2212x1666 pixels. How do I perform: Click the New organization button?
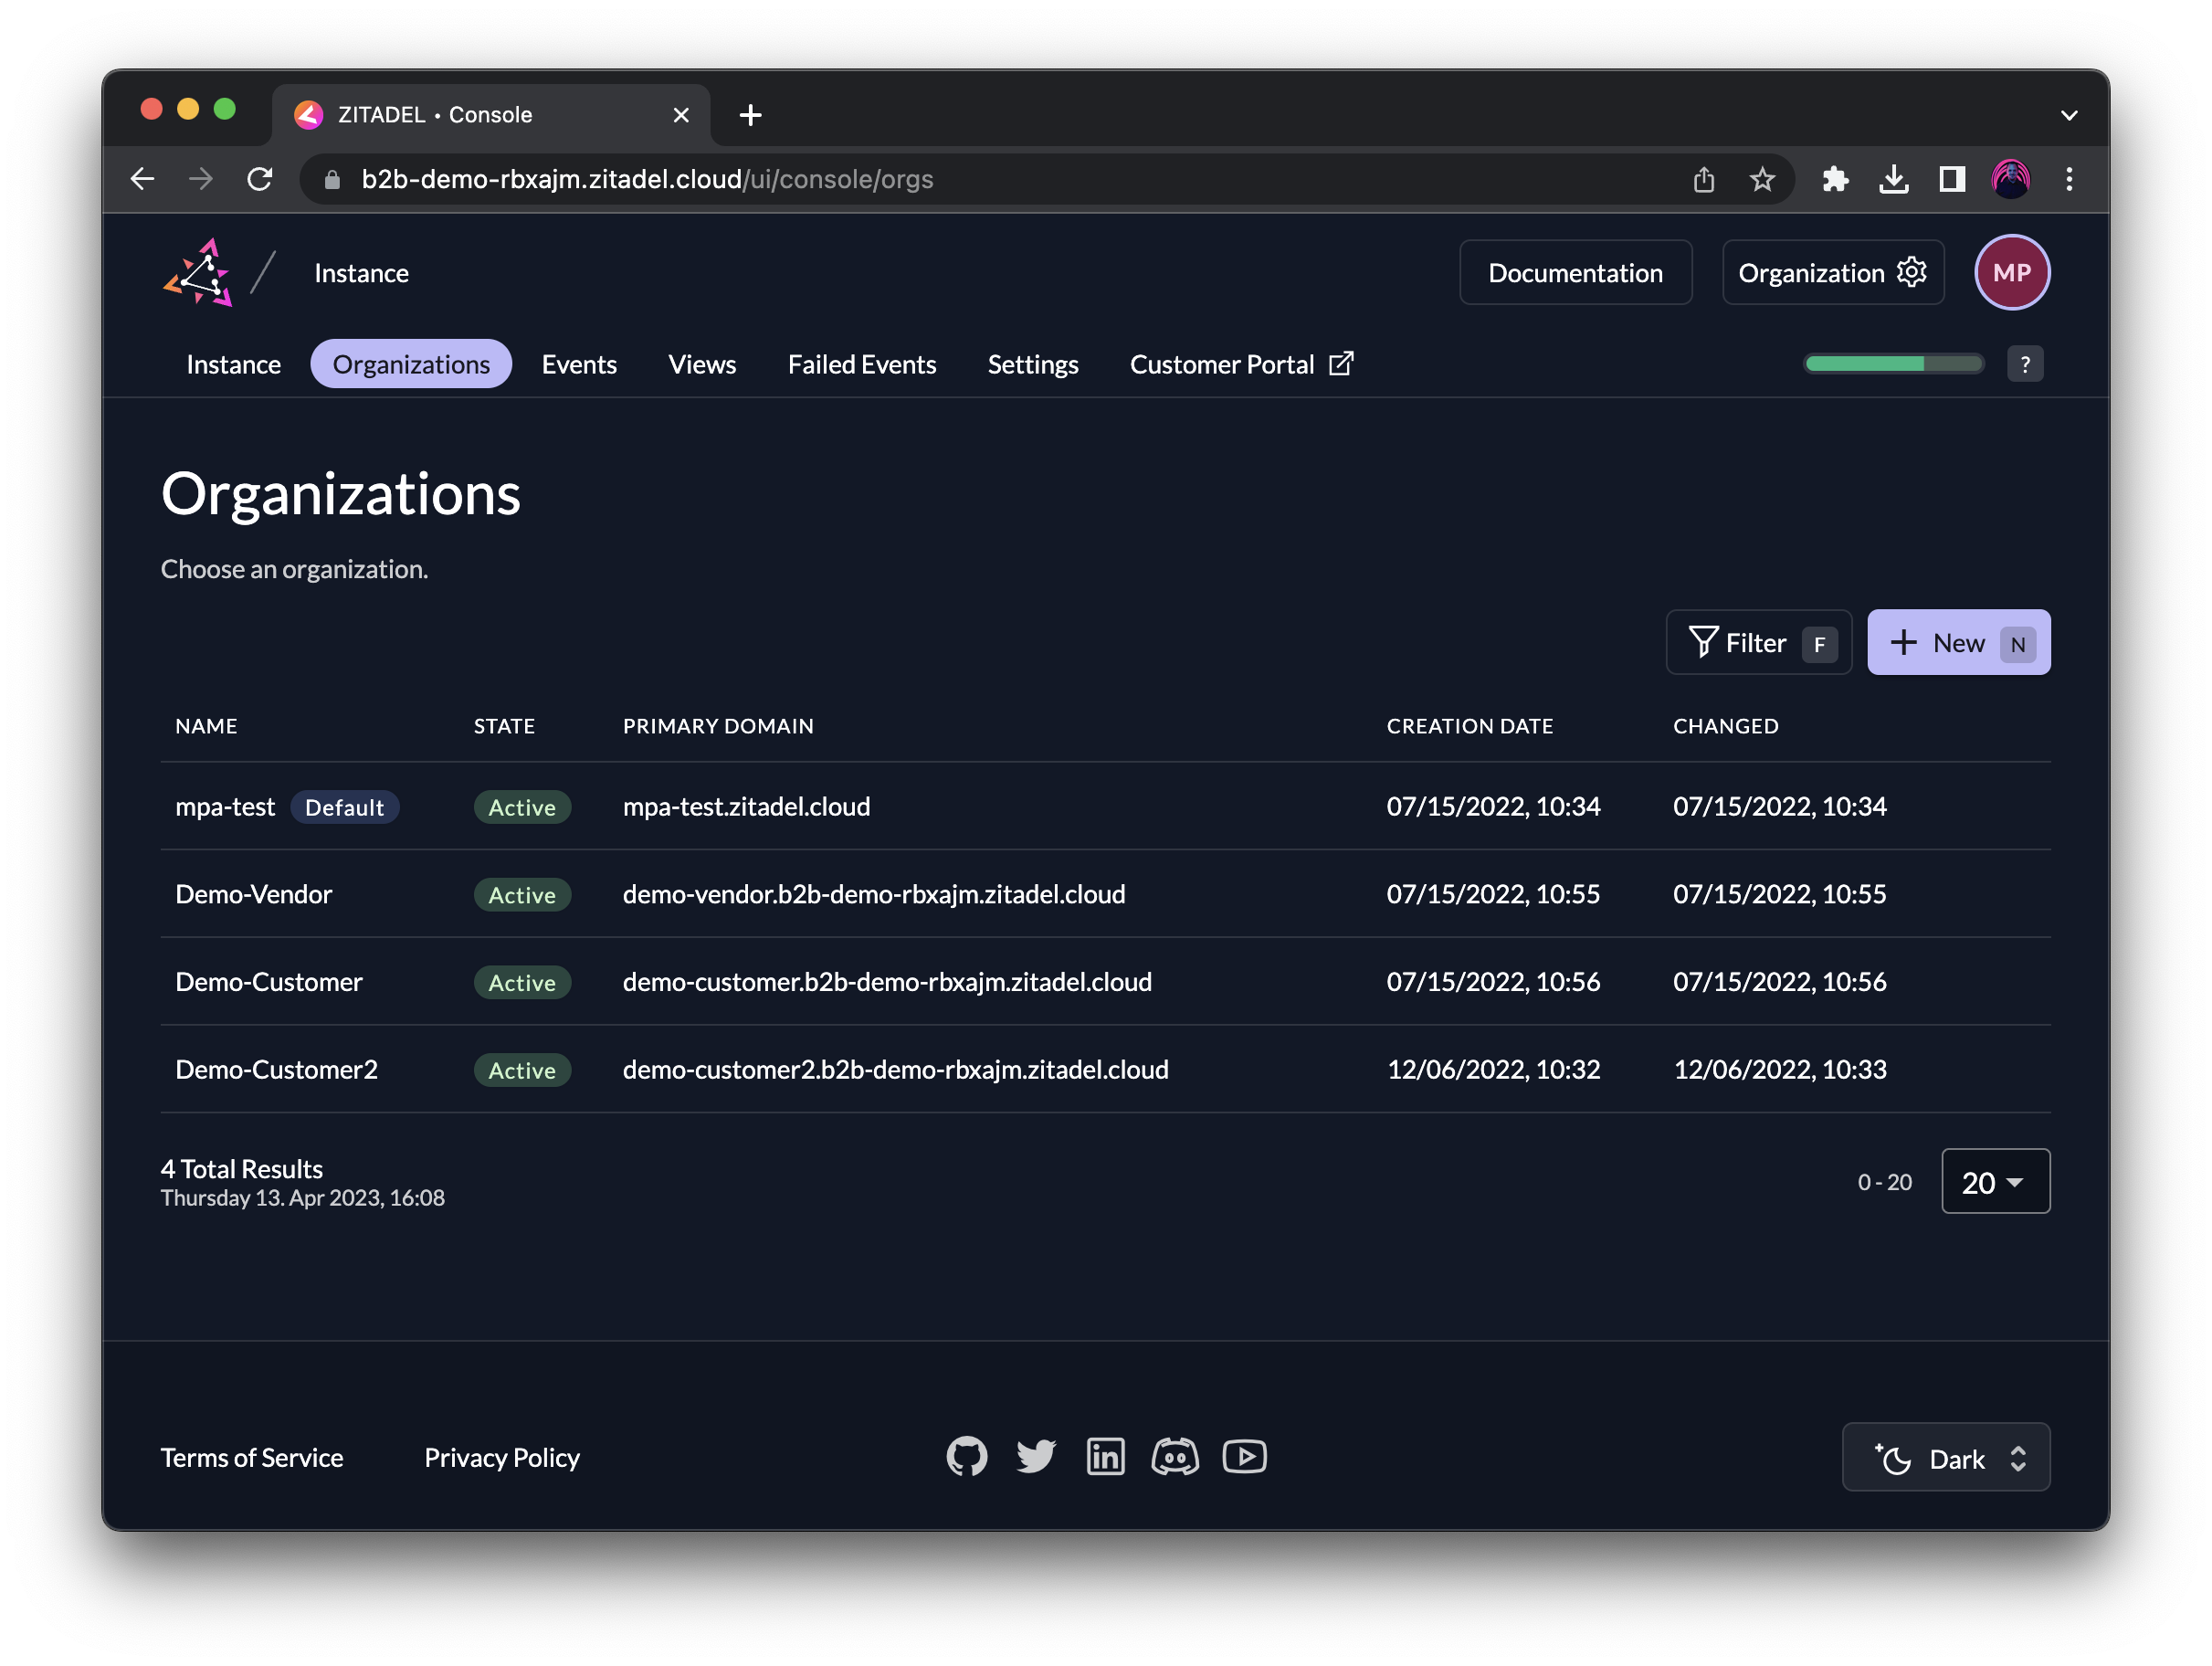1956,642
